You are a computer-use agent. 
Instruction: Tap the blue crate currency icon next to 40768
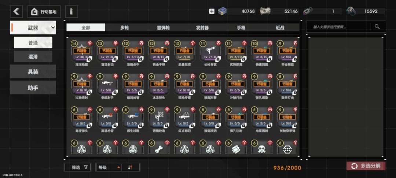coord(222,11)
